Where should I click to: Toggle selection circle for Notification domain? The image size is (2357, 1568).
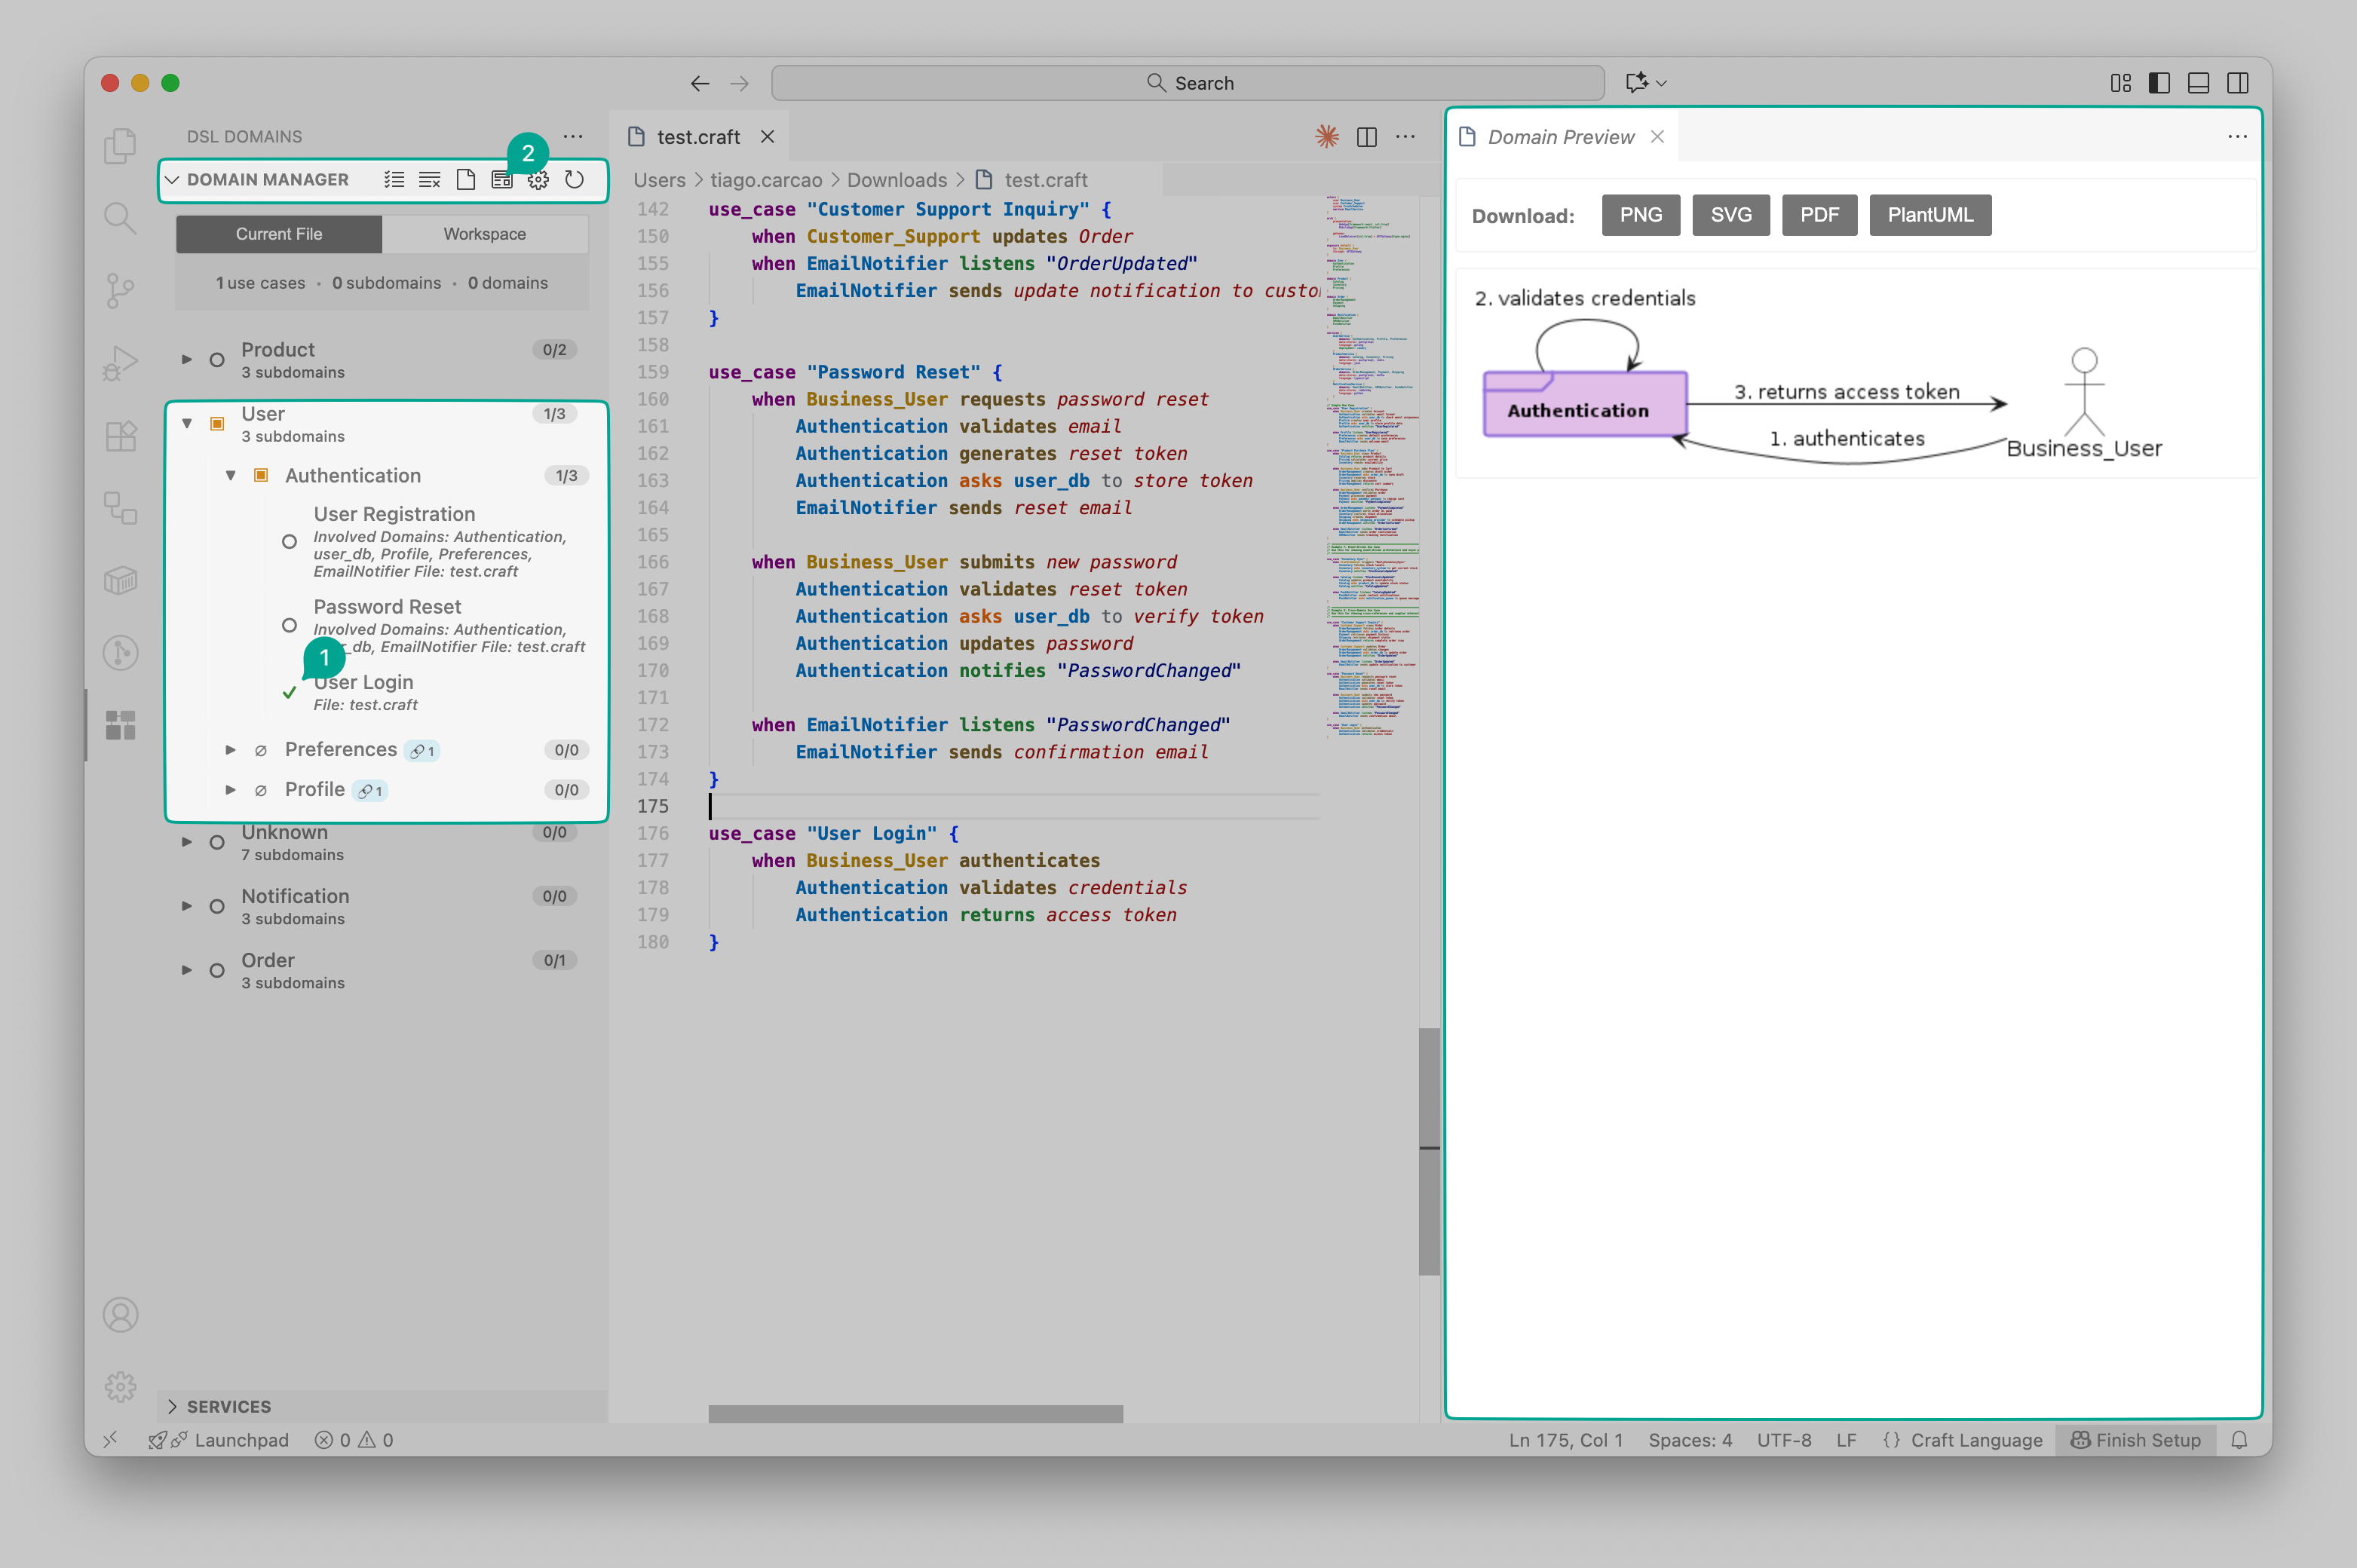[217, 907]
